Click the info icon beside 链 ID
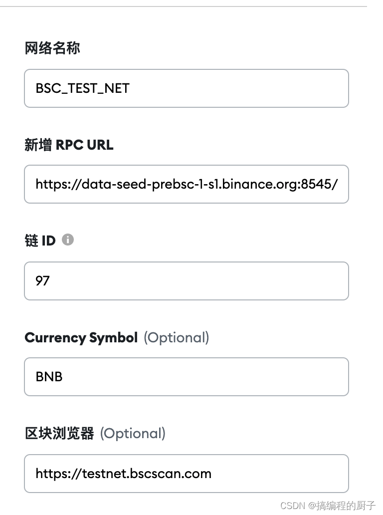The height and width of the screenshot is (515, 383). pyautogui.click(x=68, y=240)
